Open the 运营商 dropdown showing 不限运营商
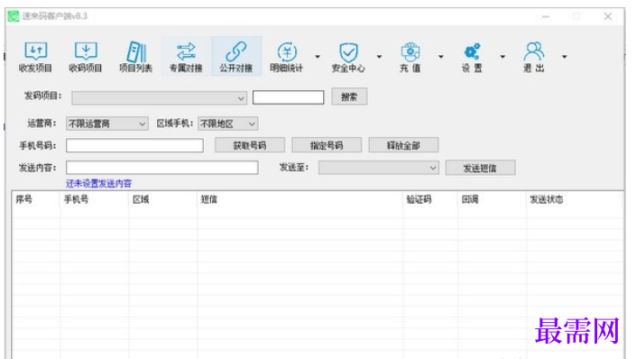The image size is (636, 359). [x=106, y=124]
